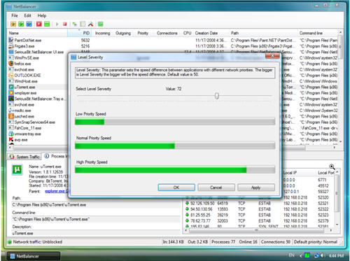Image resolution: width=350 pixels, height=261 pixels.
Task: Switch to the System Traffic tab
Action: (24, 157)
